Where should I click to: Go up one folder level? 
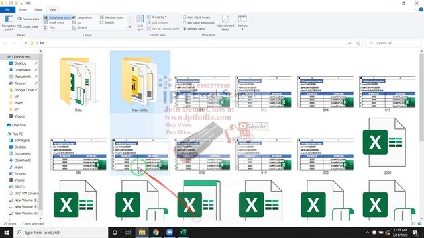(x=26, y=43)
